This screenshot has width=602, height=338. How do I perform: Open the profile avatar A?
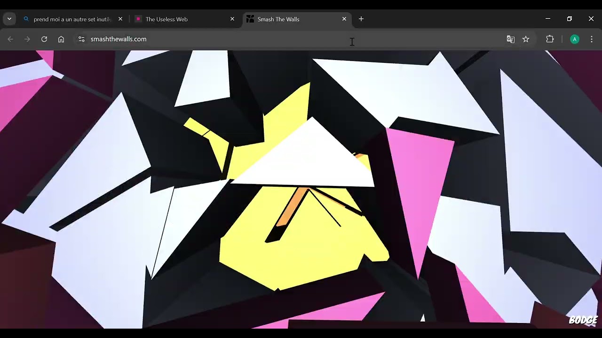point(575,39)
